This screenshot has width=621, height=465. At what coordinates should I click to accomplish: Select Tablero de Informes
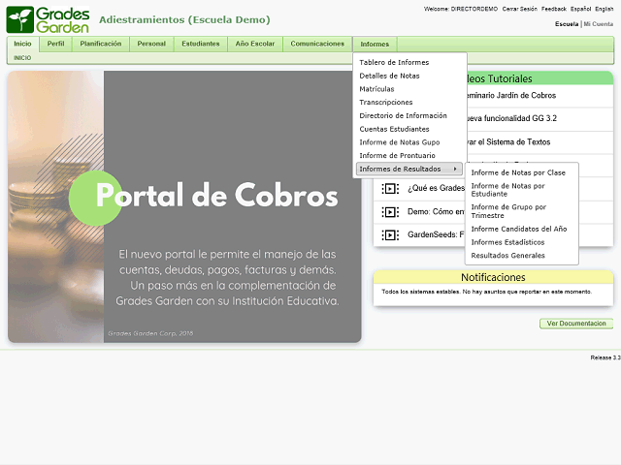[394, 62]
